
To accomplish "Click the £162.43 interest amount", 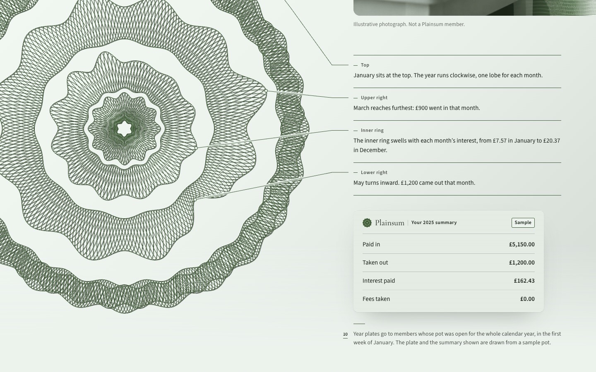I will pyautogui.click(x=524, y=281).
